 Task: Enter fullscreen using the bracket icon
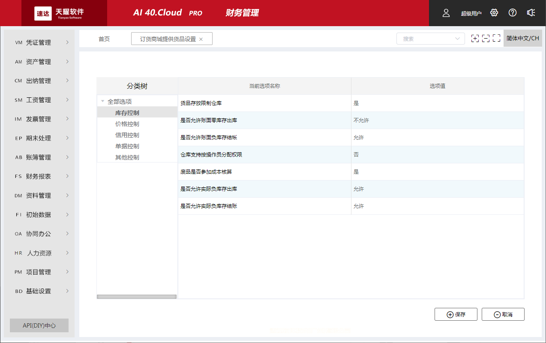click(496, 38)
